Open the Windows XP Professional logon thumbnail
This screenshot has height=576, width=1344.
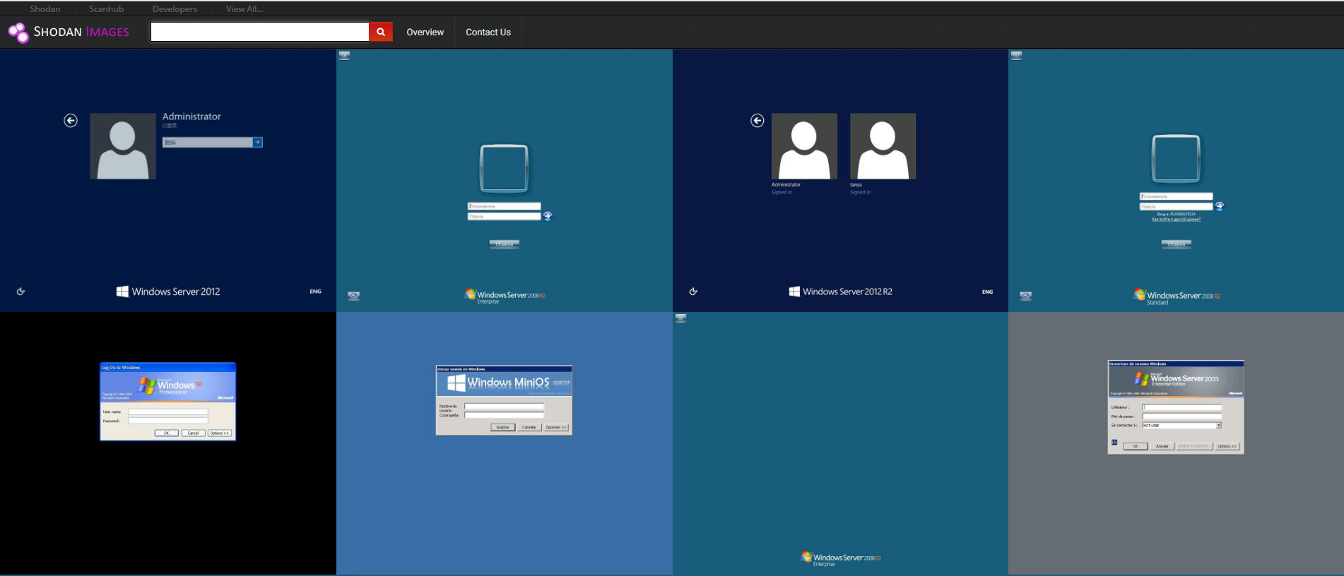coord(168,443)
